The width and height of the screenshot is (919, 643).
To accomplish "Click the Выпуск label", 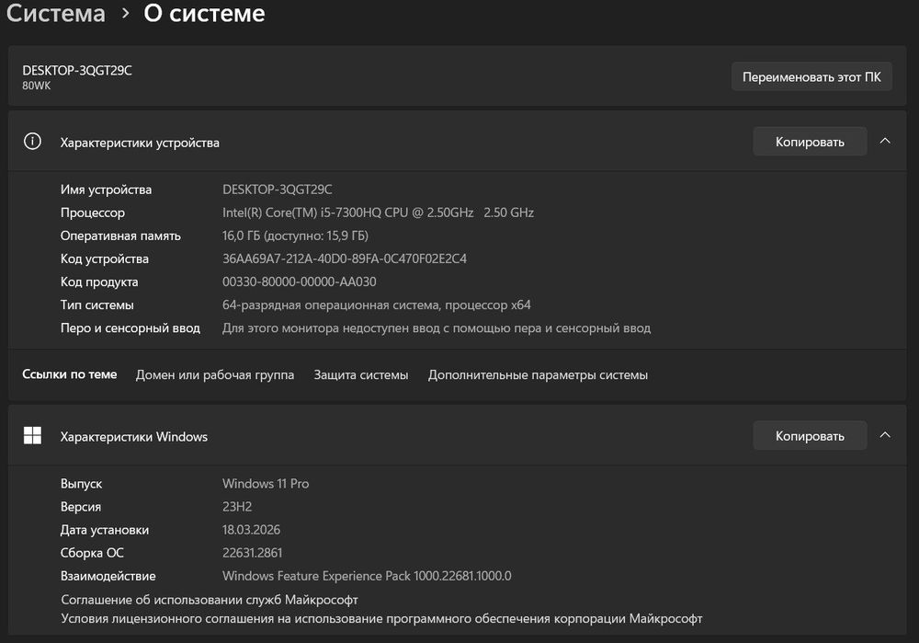I will click(x=82, y=484).
